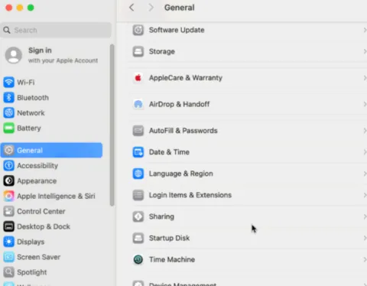
Task: Click the Sharing icon
Action: [x=138, y=216]
